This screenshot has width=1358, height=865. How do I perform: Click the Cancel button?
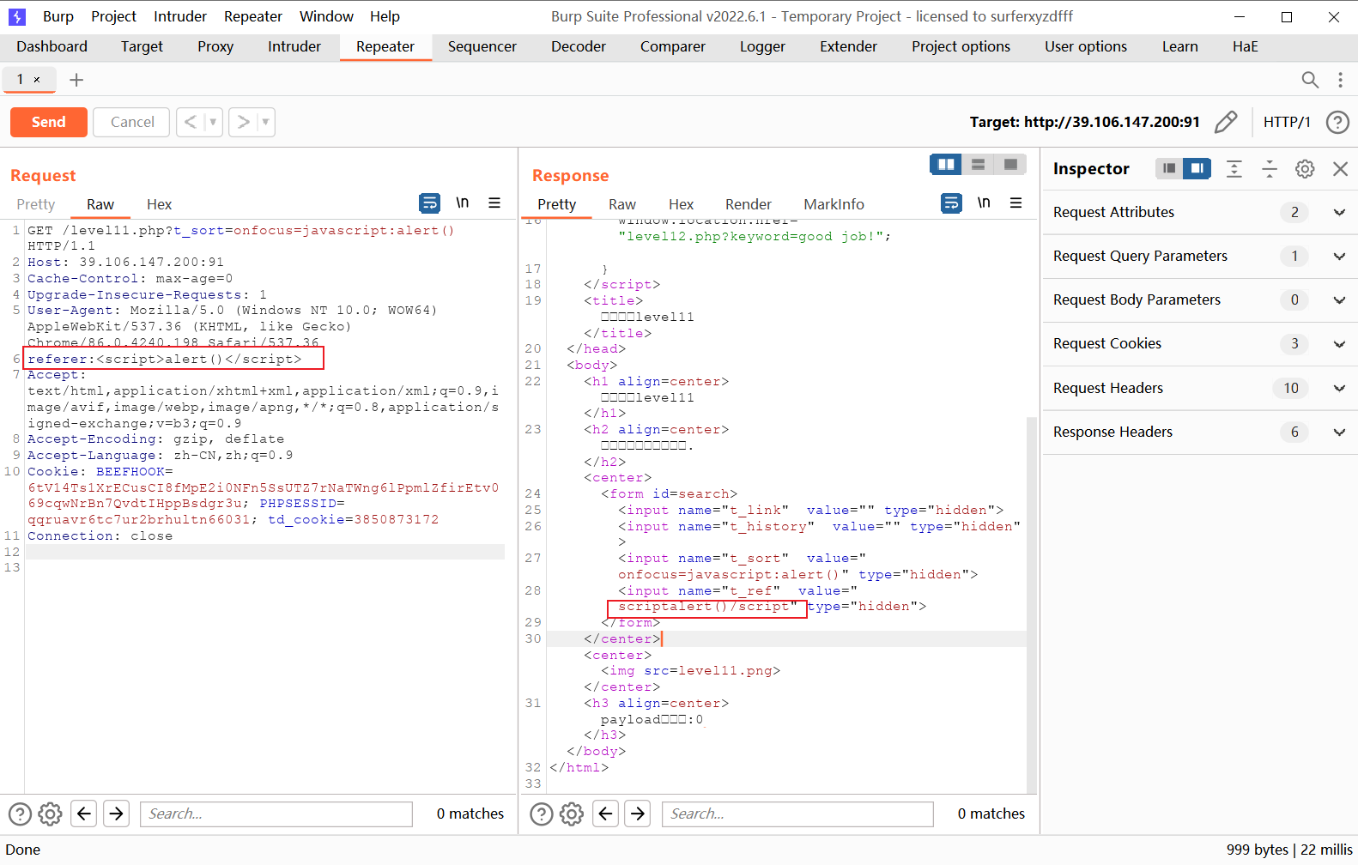pyautogui.click(x=132, y=122)
